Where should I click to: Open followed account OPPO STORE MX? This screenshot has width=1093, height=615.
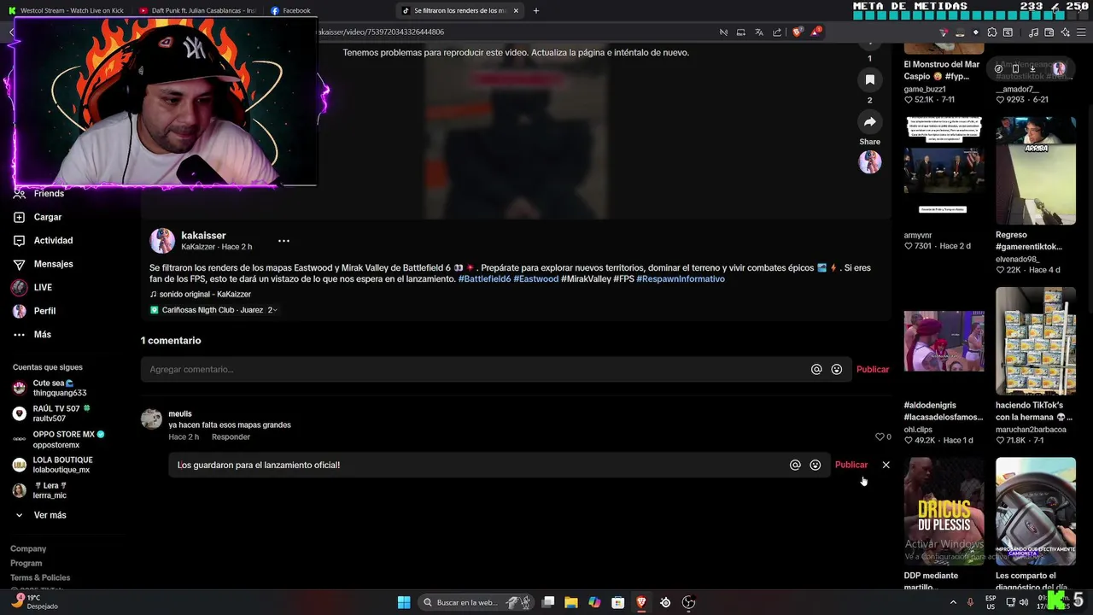(58, 439)
